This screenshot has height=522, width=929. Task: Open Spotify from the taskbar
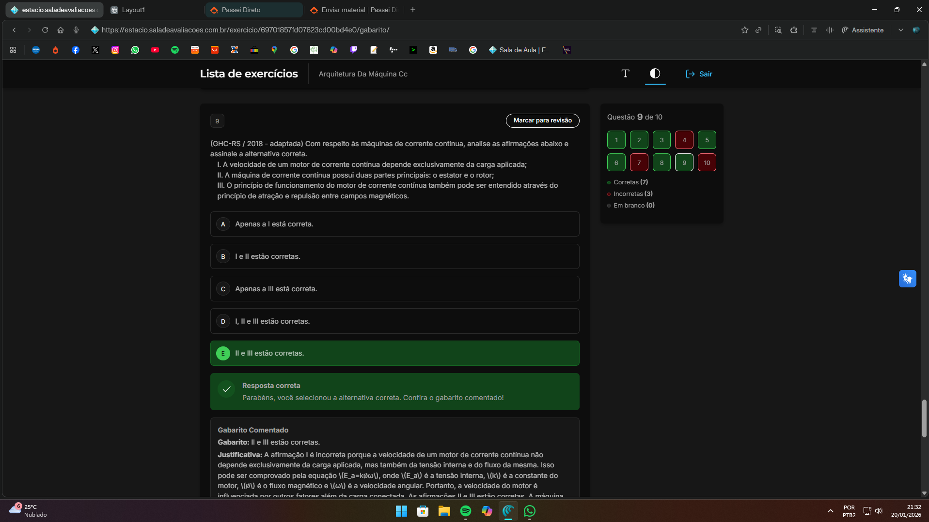click(x=465, y=511)
